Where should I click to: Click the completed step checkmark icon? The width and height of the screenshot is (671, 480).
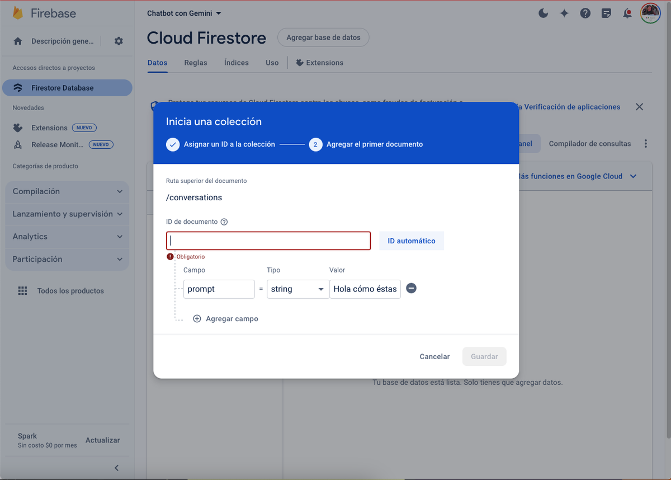coord(173,144)
